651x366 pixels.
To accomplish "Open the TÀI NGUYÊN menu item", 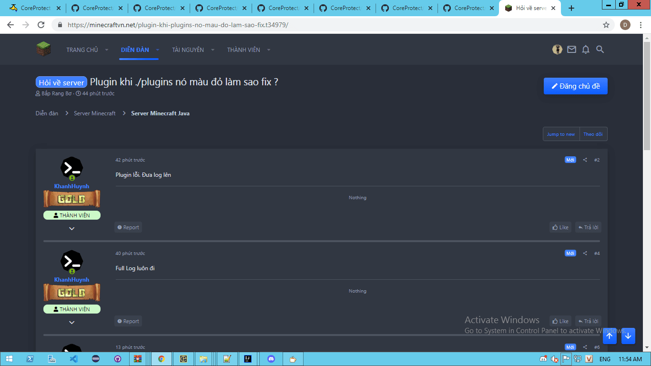I will [188, 50].
